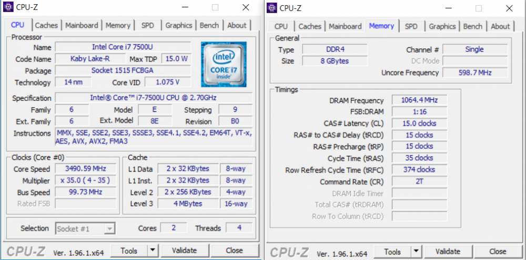
Task: Click Tools button in left window
Action: click(129, 251)
